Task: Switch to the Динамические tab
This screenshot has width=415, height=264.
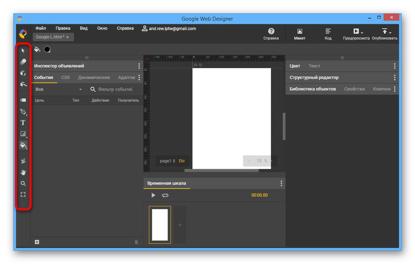Action: point(94,77)
